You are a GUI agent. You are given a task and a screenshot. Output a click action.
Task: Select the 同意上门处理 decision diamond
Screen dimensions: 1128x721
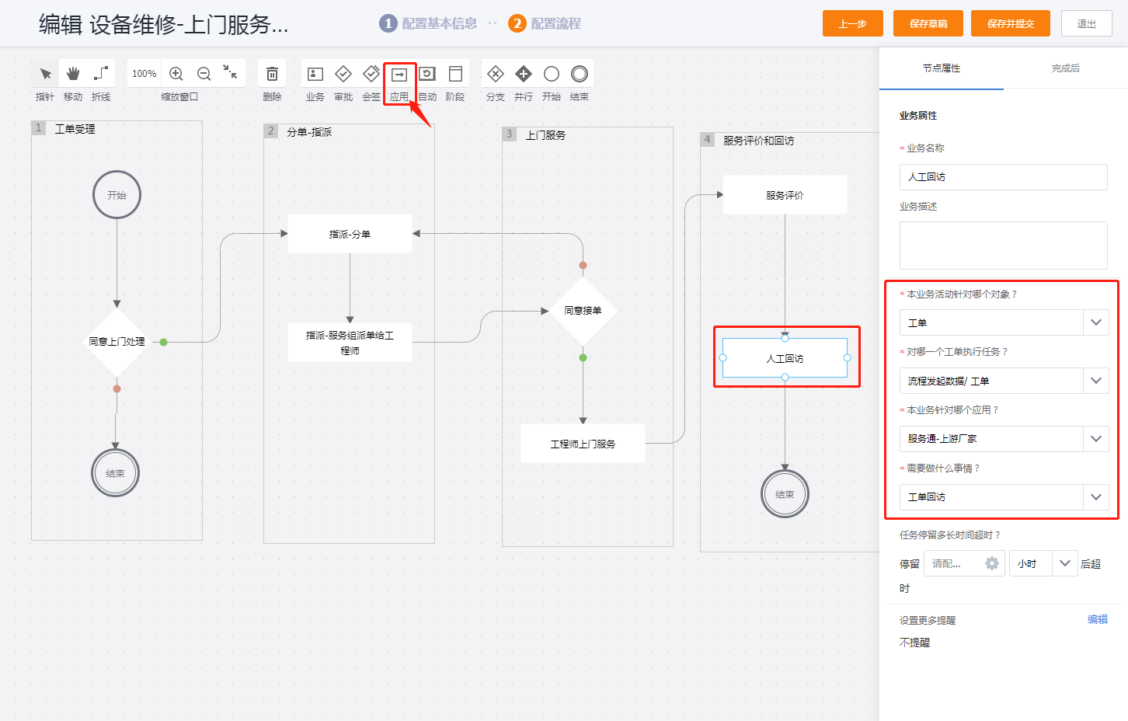pyautogui.click(x=117, y=342)
